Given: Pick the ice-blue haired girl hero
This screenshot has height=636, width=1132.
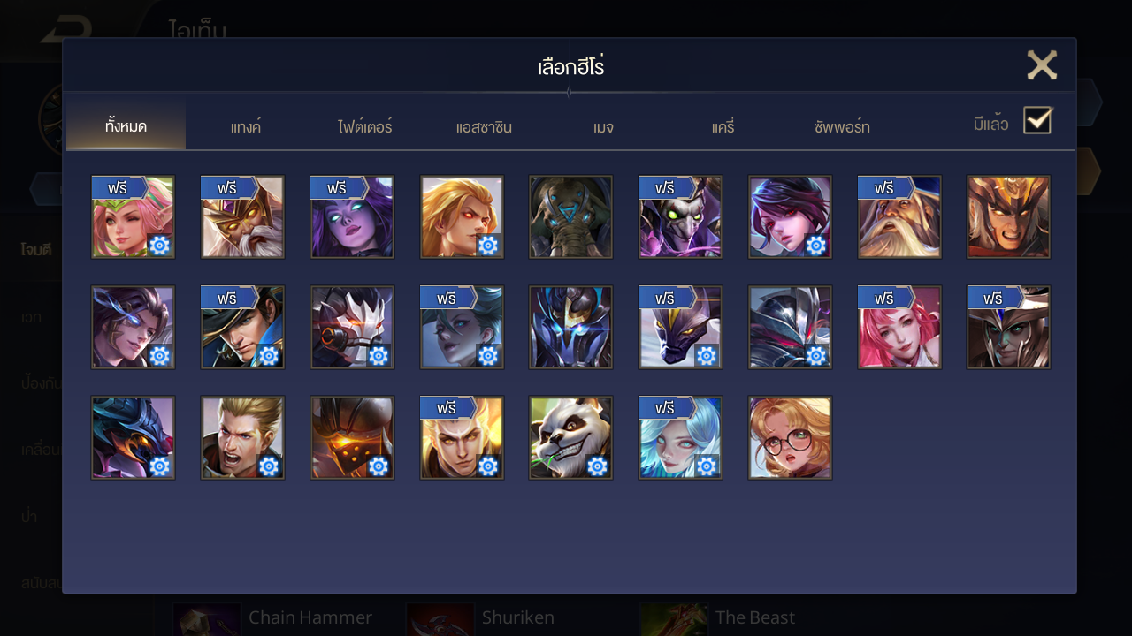Looking at the screenshot, I should point(680,437).
